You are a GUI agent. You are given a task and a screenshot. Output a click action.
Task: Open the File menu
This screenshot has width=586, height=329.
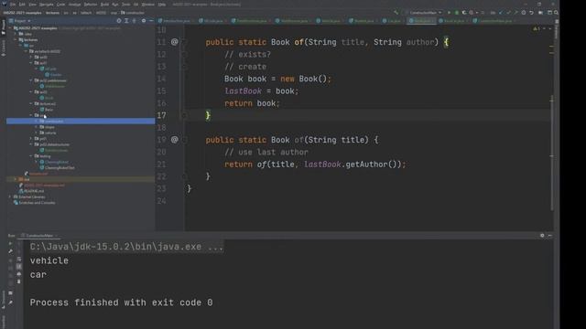(13, 5)
